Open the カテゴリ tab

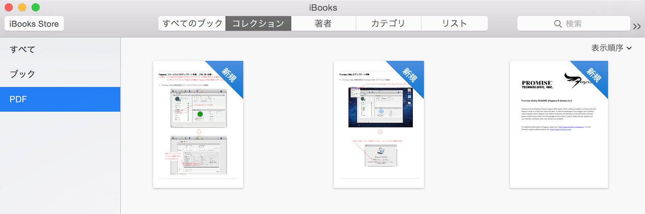pyautogui.click(x=389, y=24)
